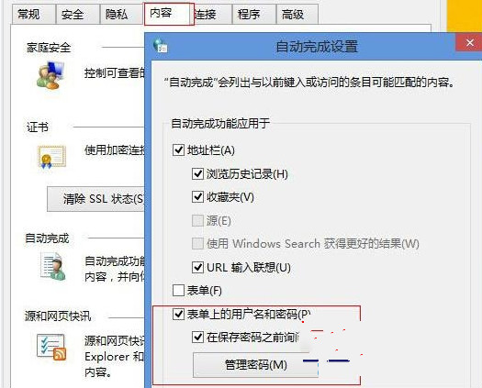Screen dimensions: 482x388
Task: Click the certificate (证书) icon
Action: tap(51, 157)
